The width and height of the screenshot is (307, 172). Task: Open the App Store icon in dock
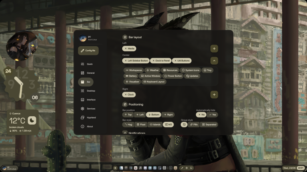pyautogui.click(x=155, y=168)
